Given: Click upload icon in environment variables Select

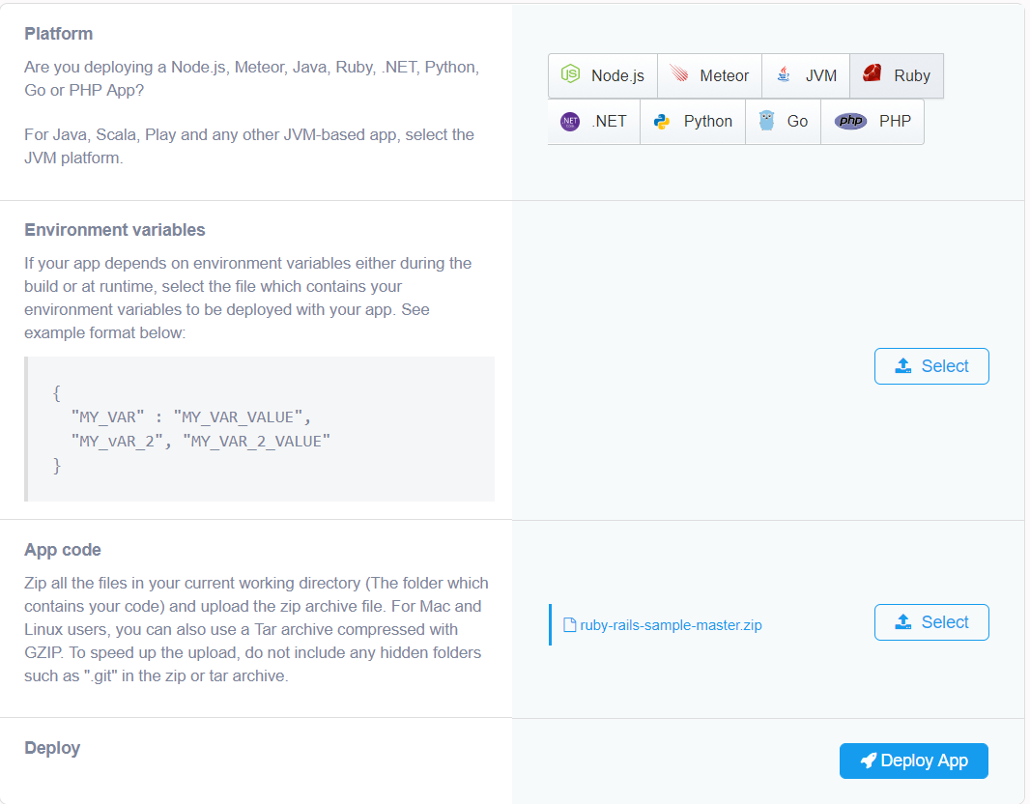Looking at the screenshot, I should 903,366.
